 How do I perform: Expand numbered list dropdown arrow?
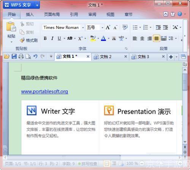pos(150,27)
